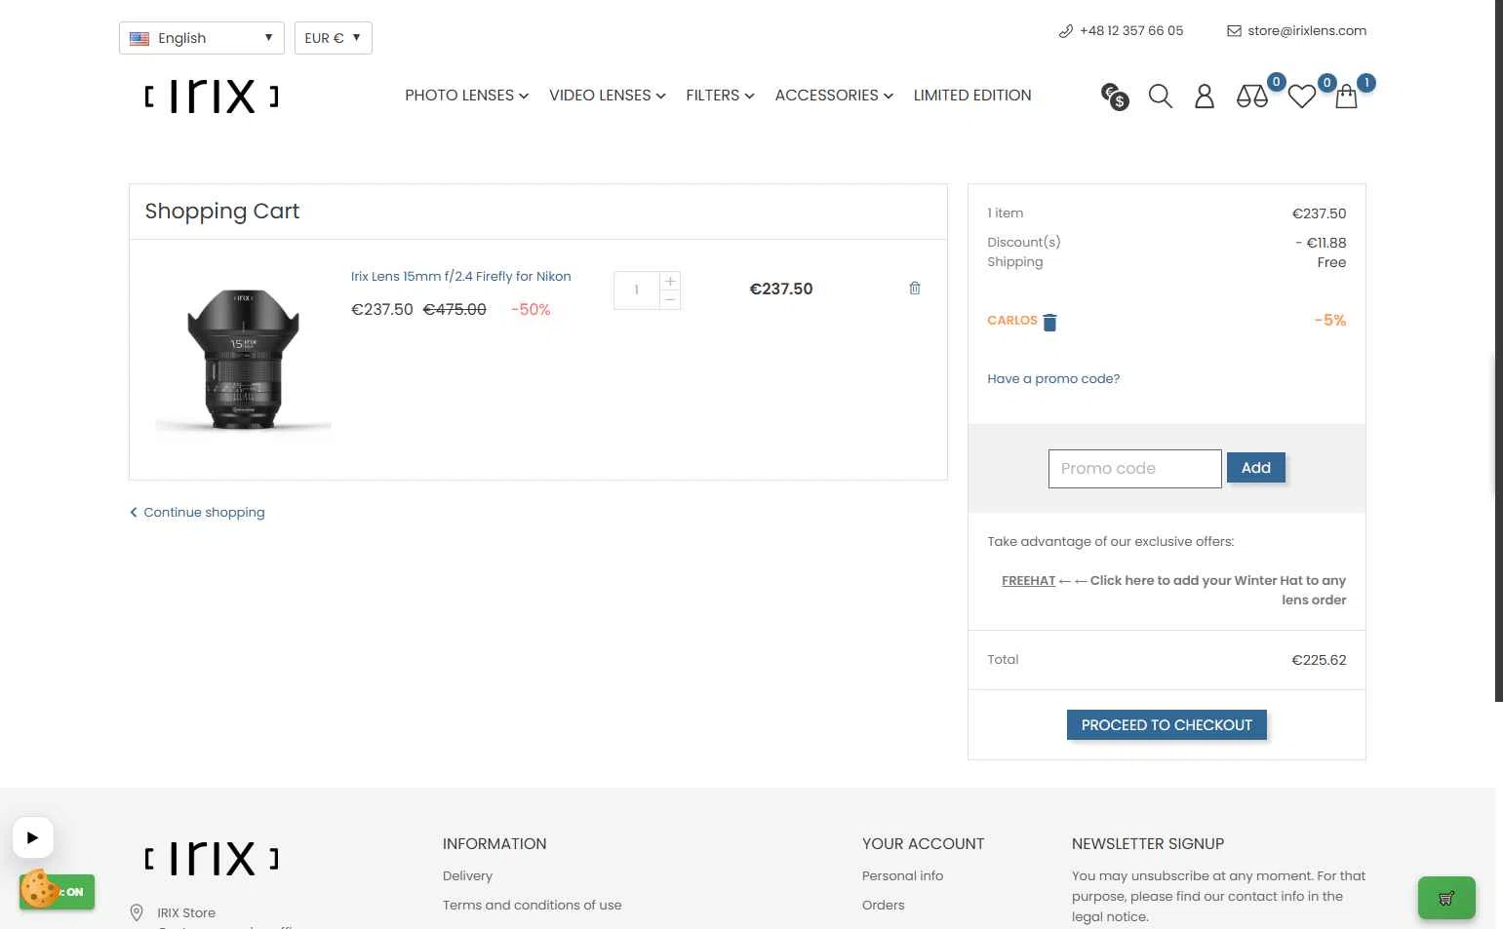Open the wishlist heart icon
Screen dimensions: 1503x929
tap(1302, 97)
